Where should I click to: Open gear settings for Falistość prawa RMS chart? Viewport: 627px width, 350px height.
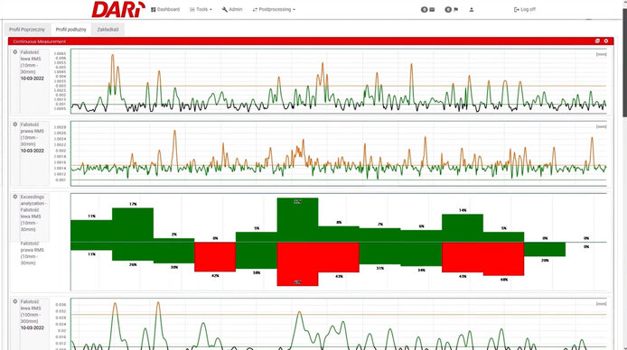click(x=15, y=124)
